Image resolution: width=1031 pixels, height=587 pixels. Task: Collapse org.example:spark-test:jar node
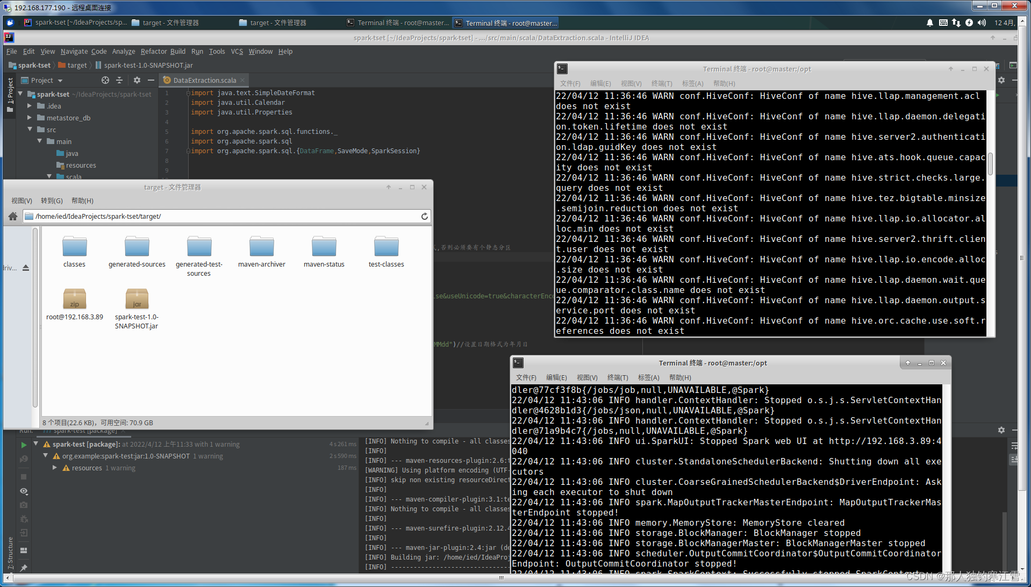[46, 455]
